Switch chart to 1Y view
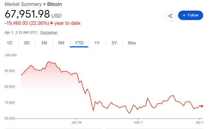The image size is (209, 129). tap(97, 43)
